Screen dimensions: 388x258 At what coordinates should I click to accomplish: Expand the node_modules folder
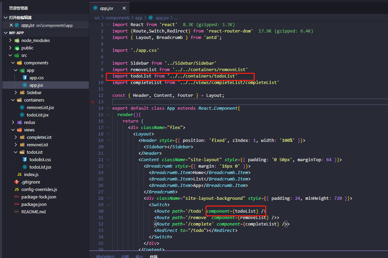10,40
